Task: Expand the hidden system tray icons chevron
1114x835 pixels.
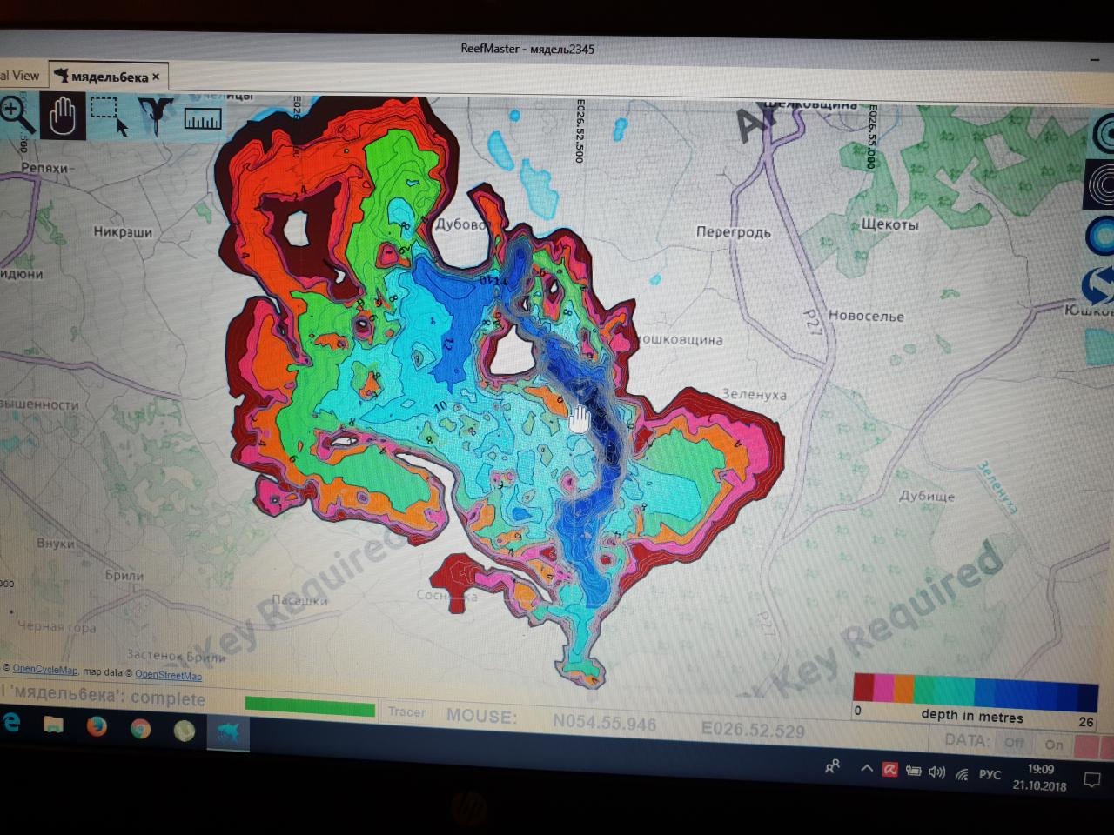Action: 867,769
